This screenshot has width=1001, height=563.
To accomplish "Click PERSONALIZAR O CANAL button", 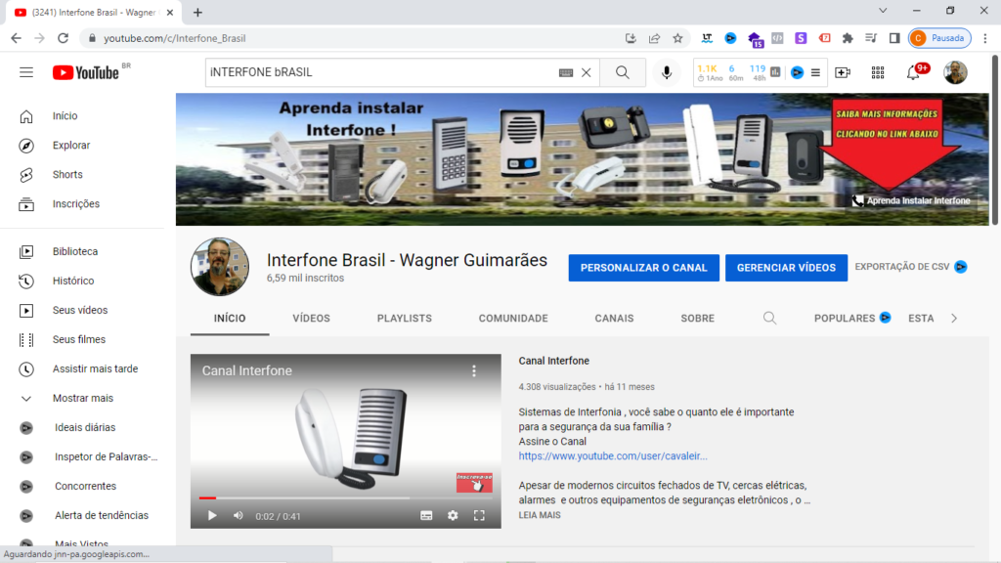I will click(643, 268).
